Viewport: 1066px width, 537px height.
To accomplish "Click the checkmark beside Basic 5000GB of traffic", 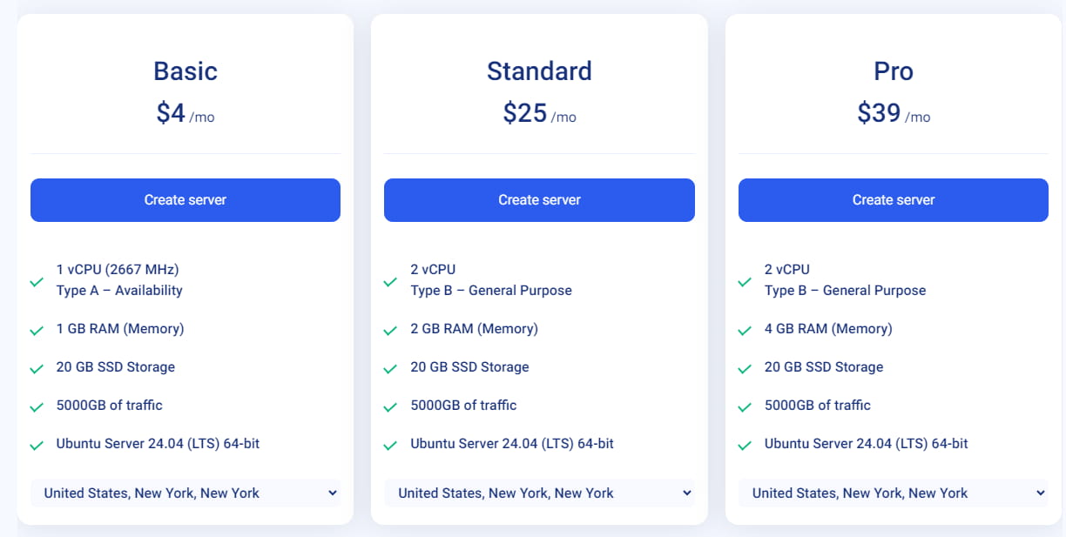I will pyautogui.click(x=37, y=407).
